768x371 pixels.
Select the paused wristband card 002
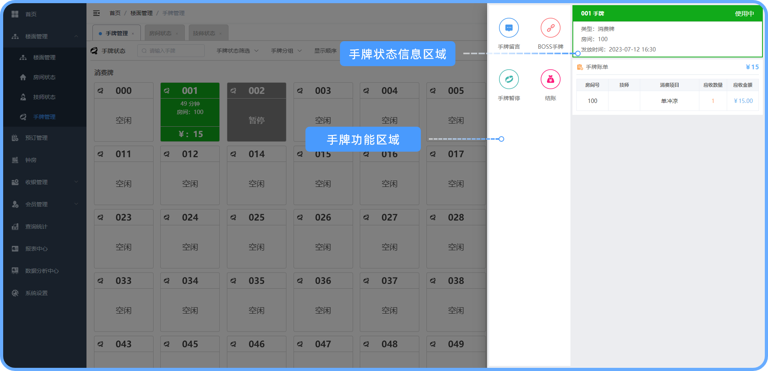257,112
